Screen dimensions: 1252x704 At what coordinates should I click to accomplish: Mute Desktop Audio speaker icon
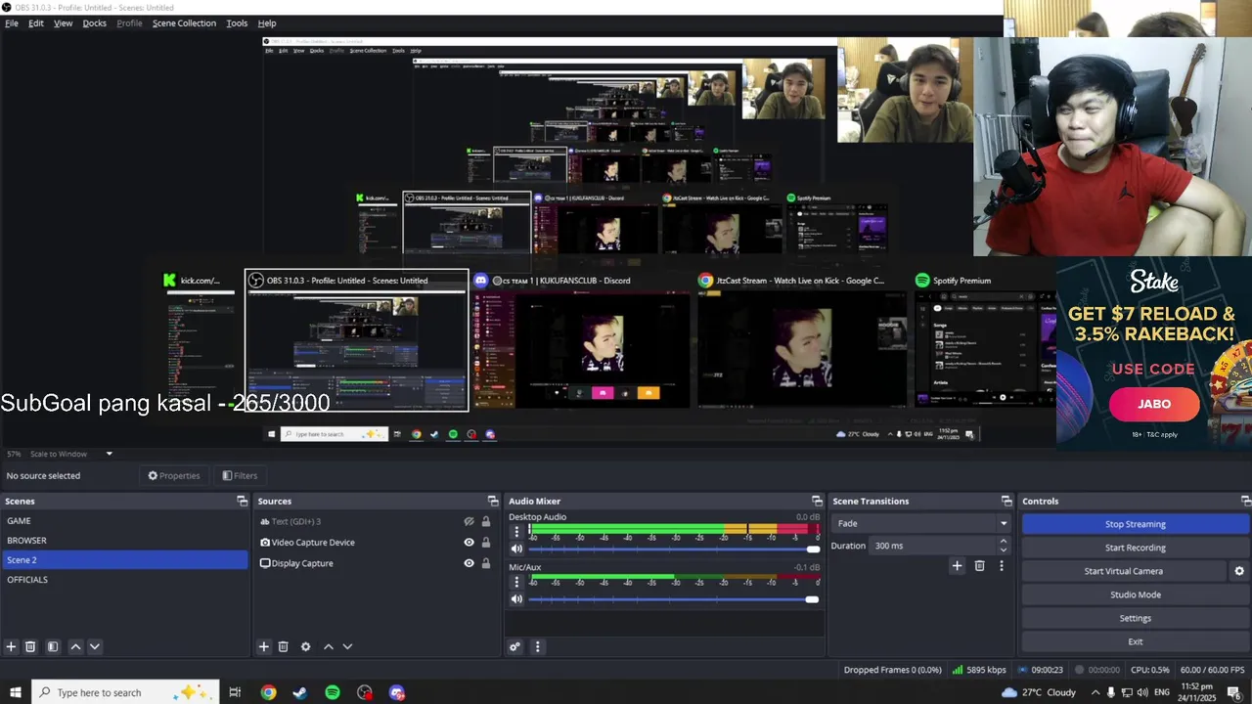click(x=516, y=549)
